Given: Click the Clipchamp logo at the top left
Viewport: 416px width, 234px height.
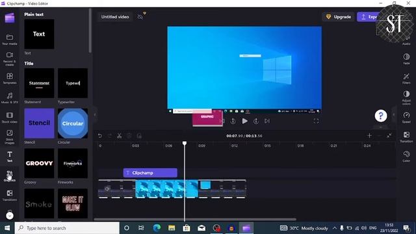Looking at the screenshot, I should [10, 18].
